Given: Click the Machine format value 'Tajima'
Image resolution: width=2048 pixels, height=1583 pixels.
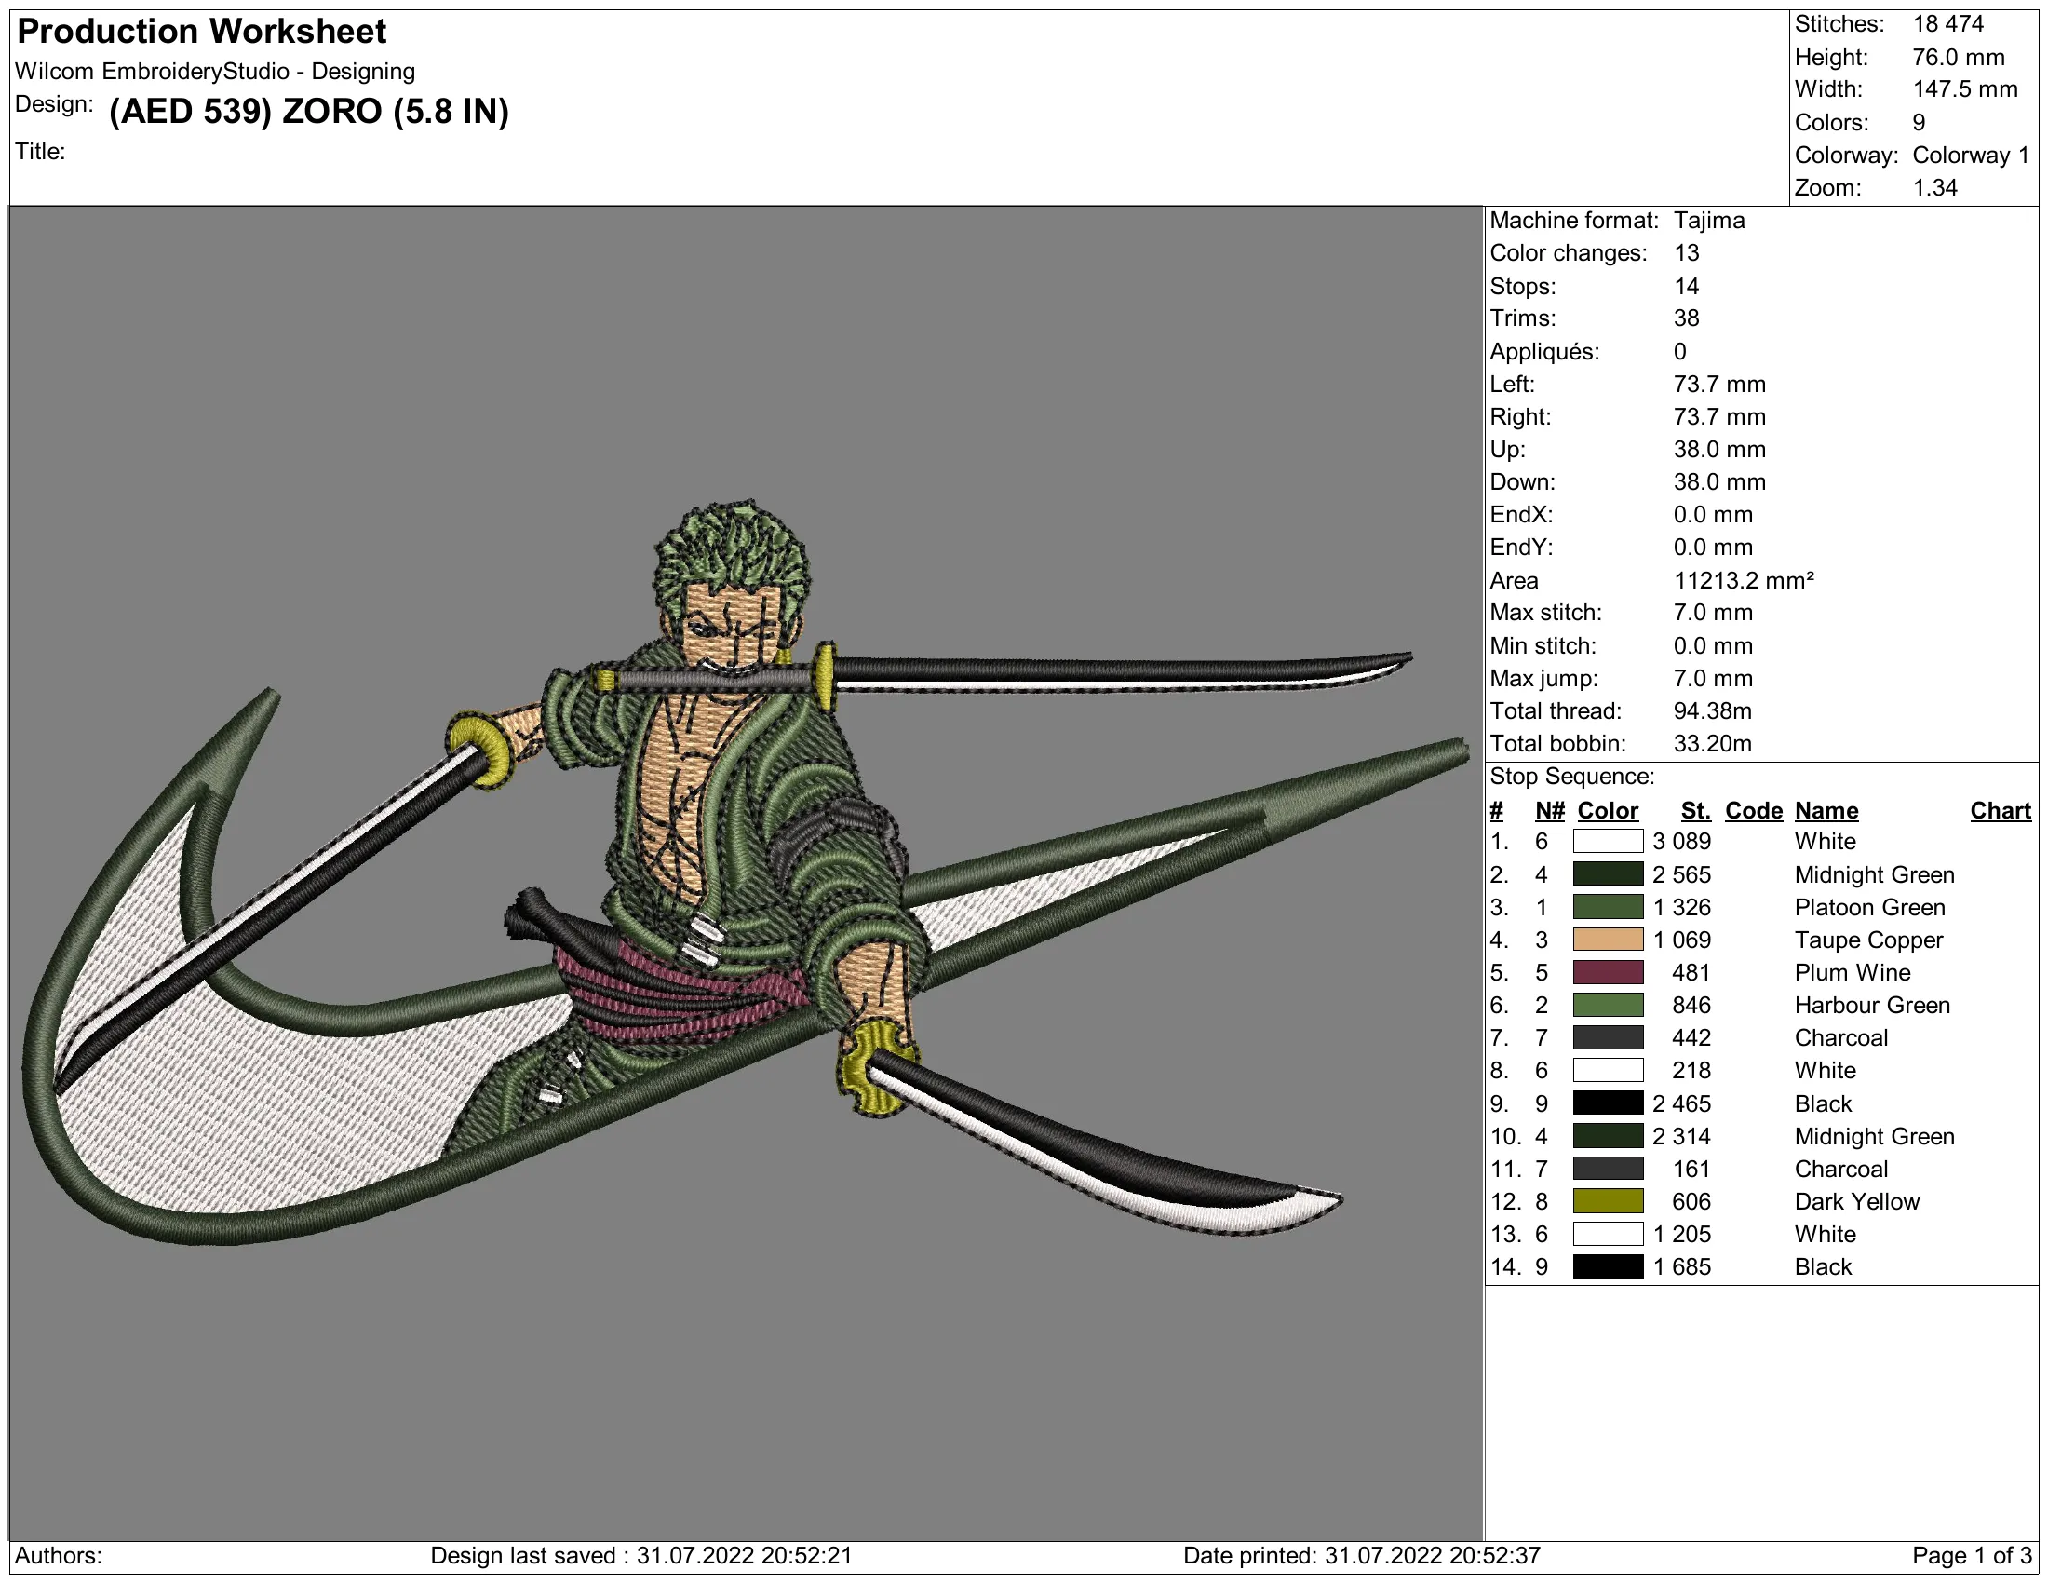Looking at the screenshot, I should coord(1708,221).
